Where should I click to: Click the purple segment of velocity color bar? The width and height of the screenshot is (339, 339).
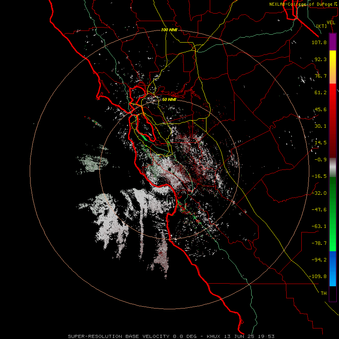click(333, 42)
